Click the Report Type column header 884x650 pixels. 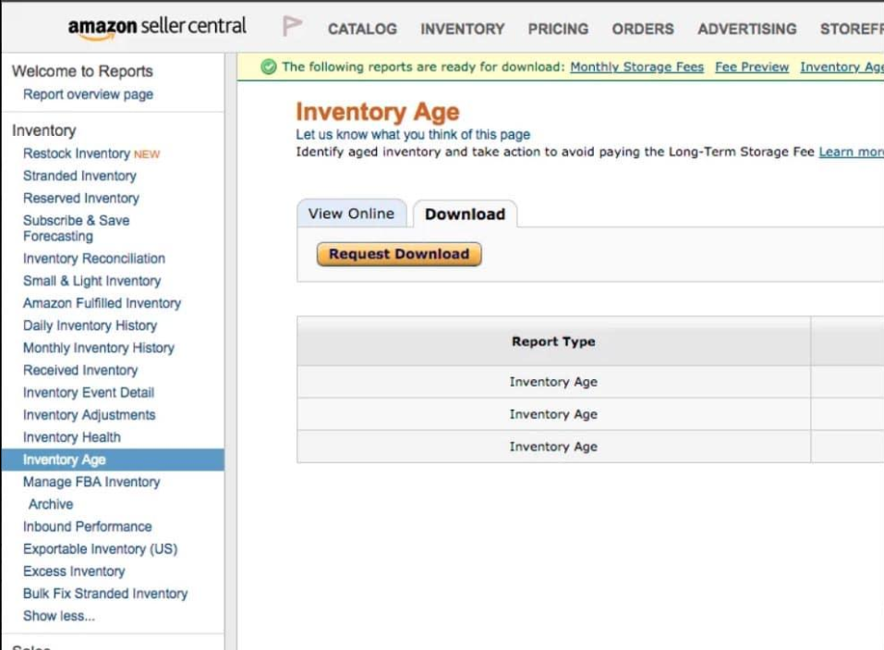553,341
